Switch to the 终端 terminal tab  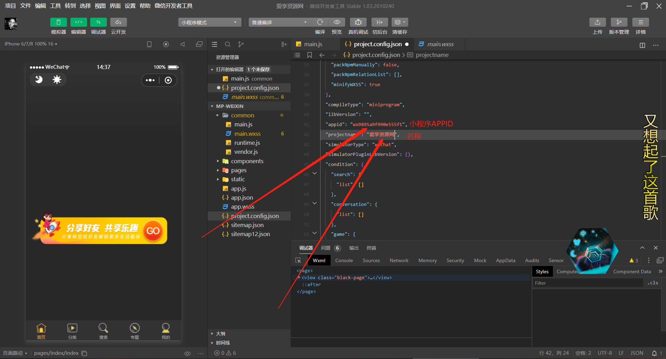[371, 248]
